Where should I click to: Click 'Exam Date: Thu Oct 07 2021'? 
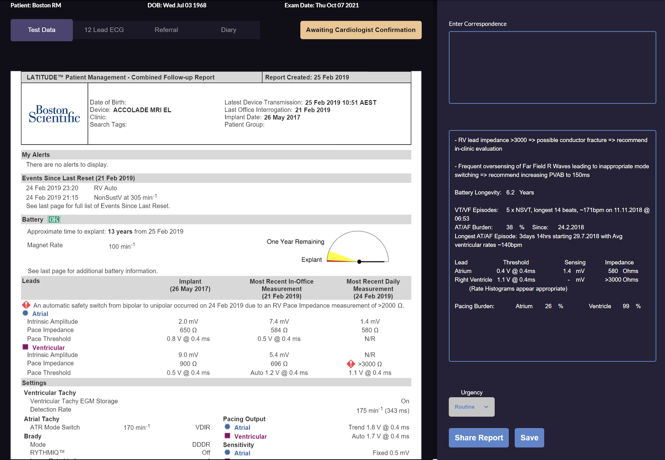tap(322, 5)
